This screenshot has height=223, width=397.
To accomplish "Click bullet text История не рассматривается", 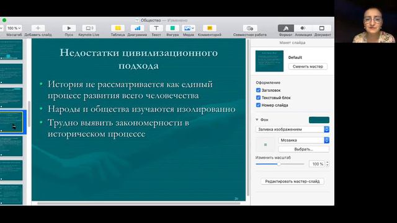I will click(130, 90).
